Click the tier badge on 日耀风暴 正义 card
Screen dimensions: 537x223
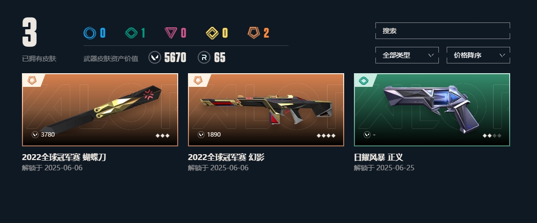tap(363, 81)
